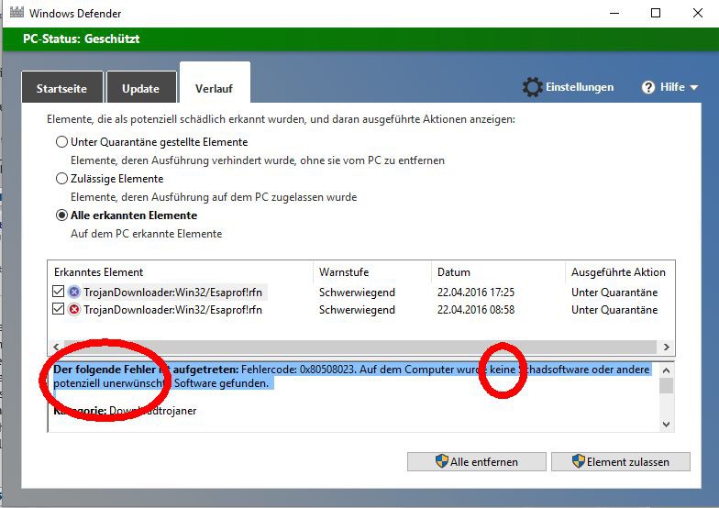Click Schwerwiegend in the 08:58 row
Screen dimensions: 719x508
click(x=357, y=310)
